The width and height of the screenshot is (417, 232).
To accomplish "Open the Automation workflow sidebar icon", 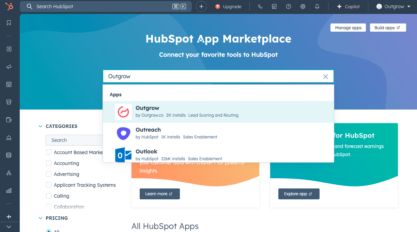I will click(9, 173).
